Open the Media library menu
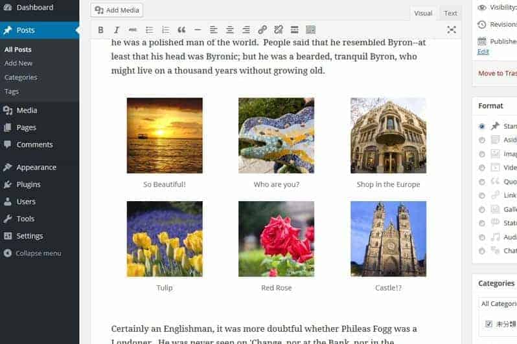 [x=40, y=111]
